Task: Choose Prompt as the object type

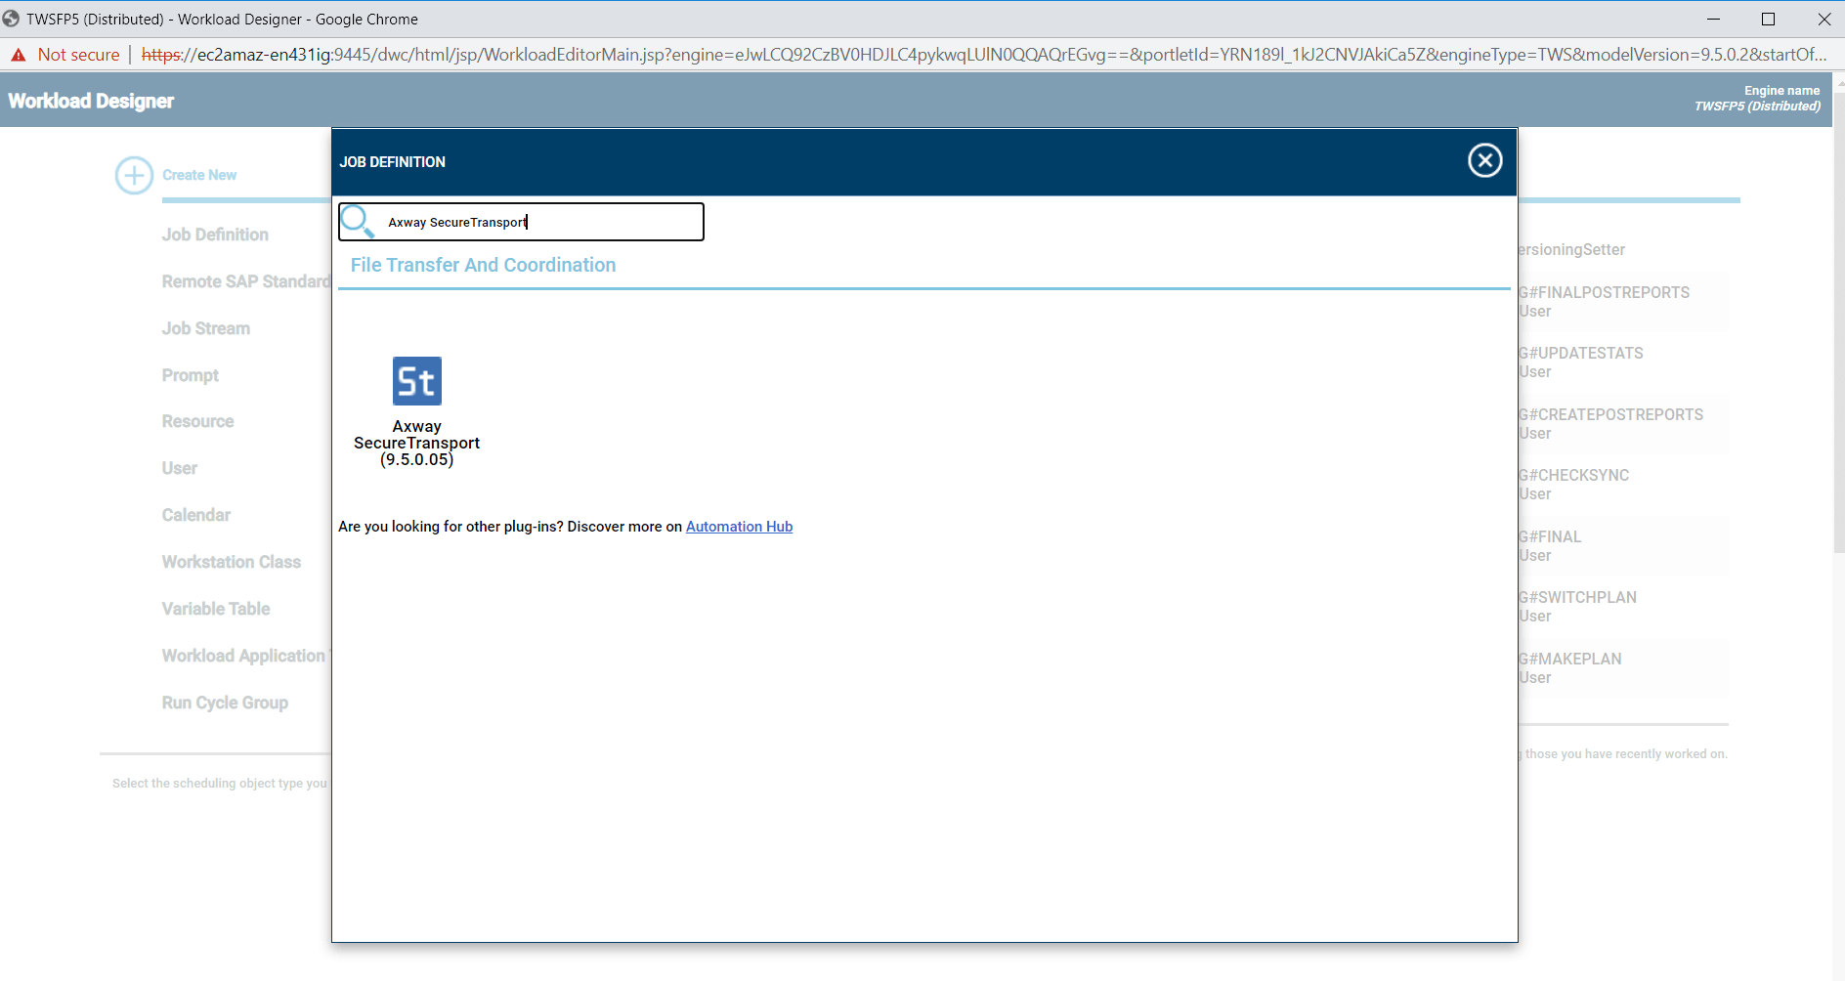Action: [x=190, y=375]
